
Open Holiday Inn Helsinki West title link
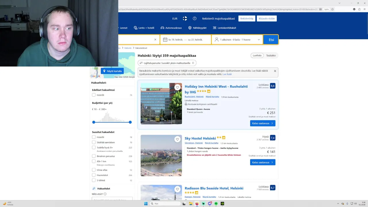point(216,89)
